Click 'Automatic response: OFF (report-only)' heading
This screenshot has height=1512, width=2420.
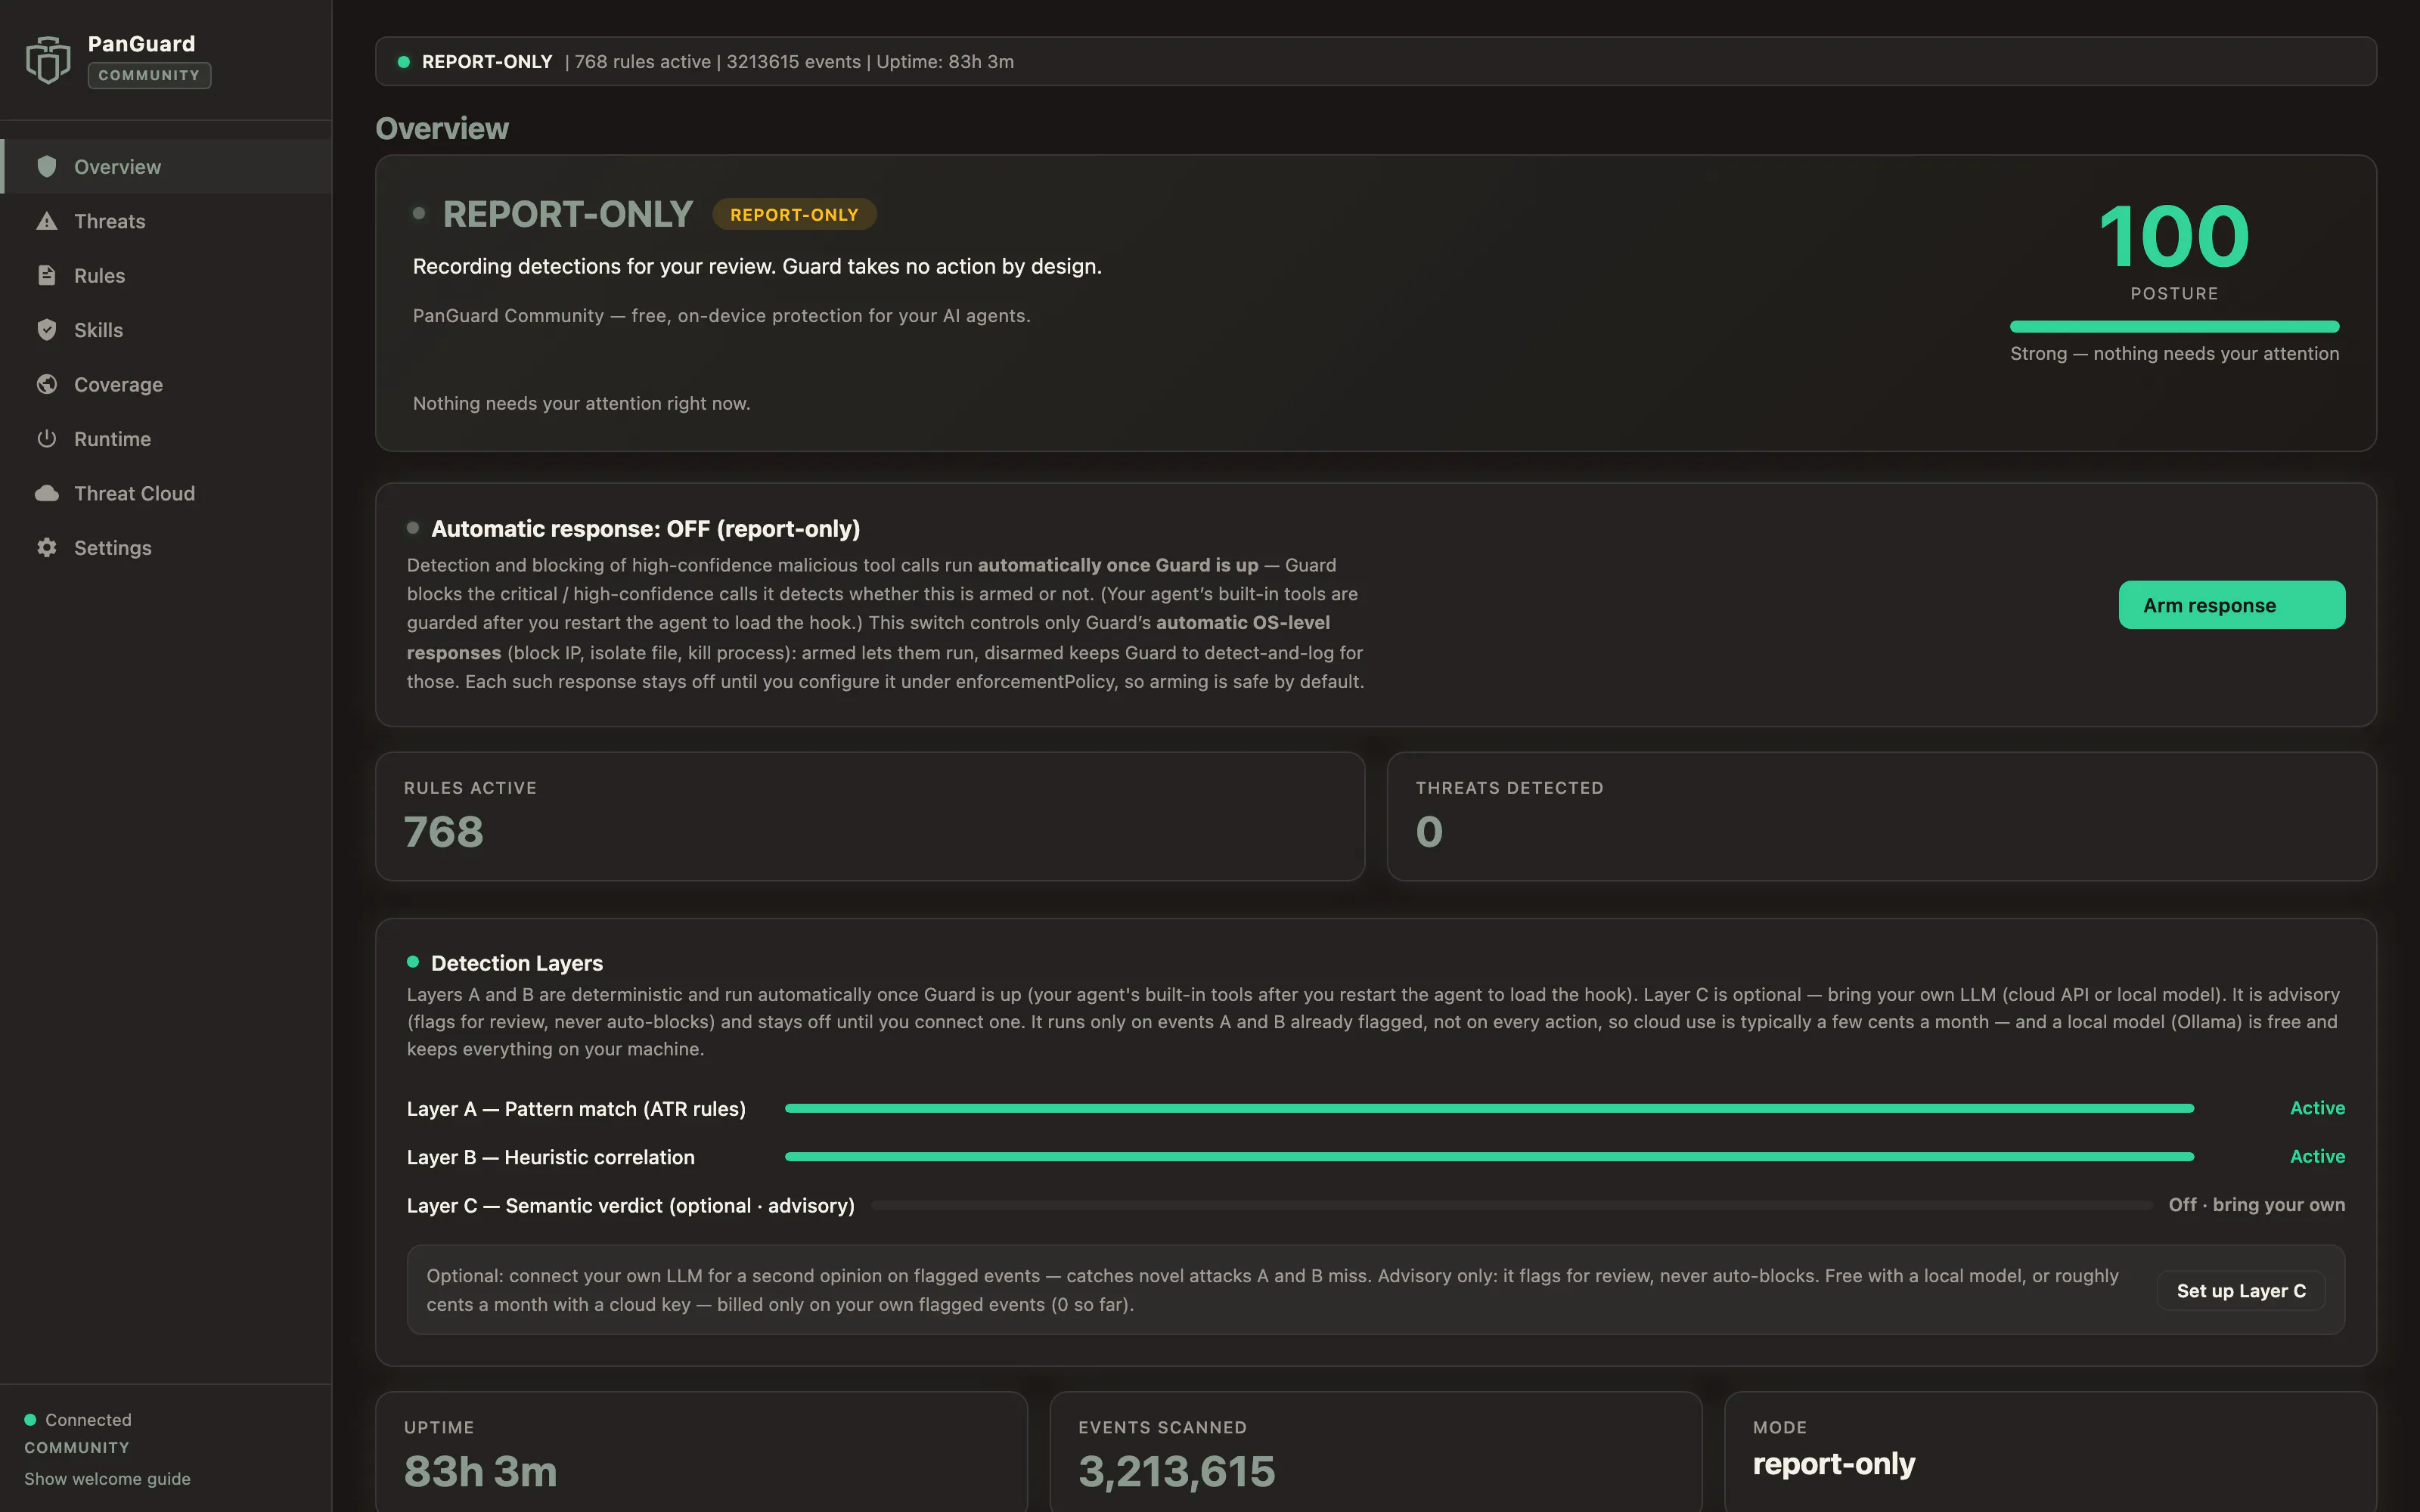[x=645, y=529]
